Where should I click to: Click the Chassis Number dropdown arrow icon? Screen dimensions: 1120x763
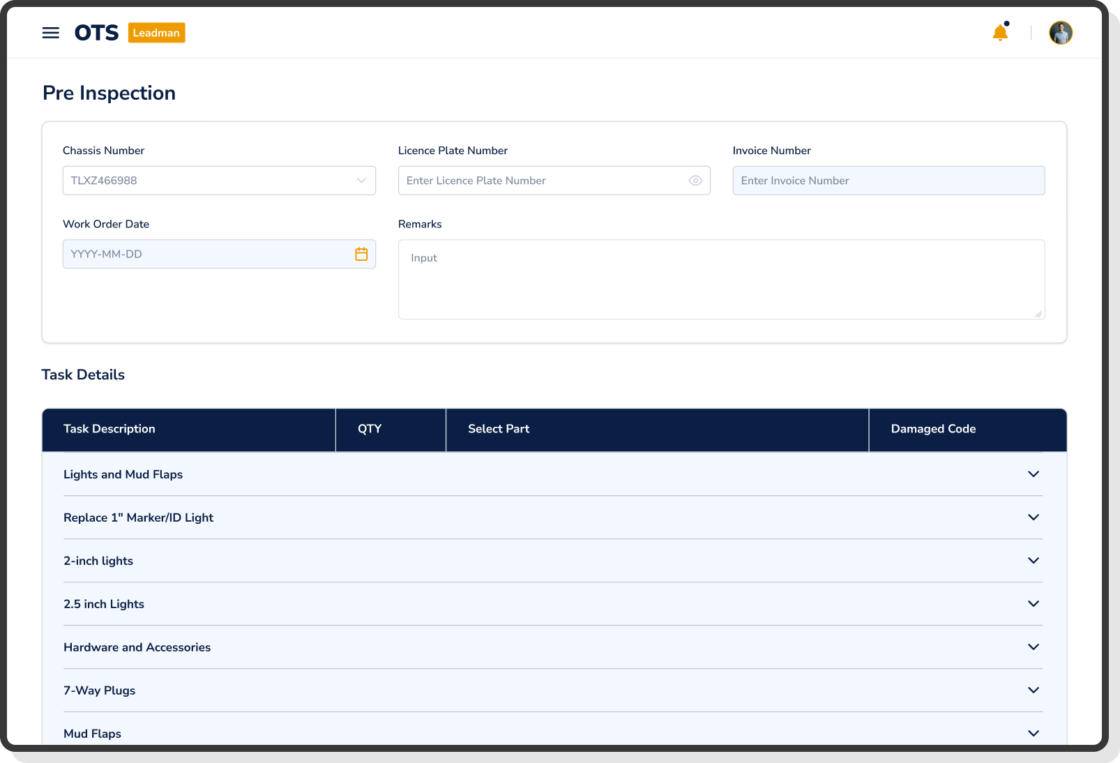coord(361,181)
